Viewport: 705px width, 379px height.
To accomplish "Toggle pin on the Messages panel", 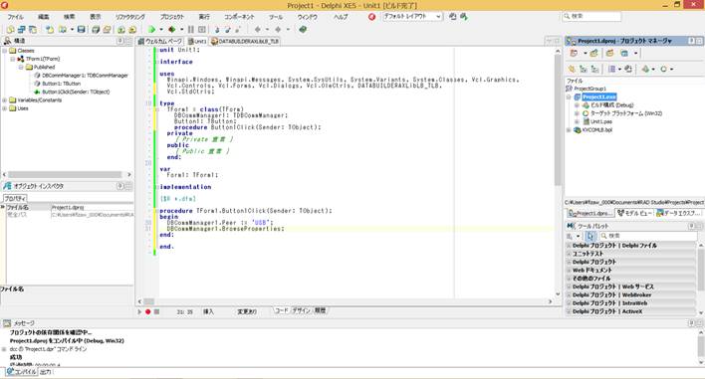I will pos(691,323).
